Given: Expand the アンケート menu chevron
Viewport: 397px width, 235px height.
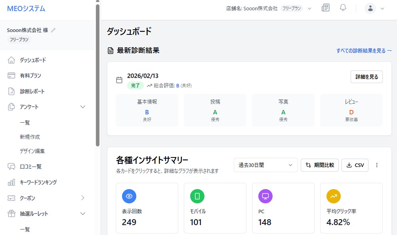Looking at the screenshot, I should click(x=83, y=107).
